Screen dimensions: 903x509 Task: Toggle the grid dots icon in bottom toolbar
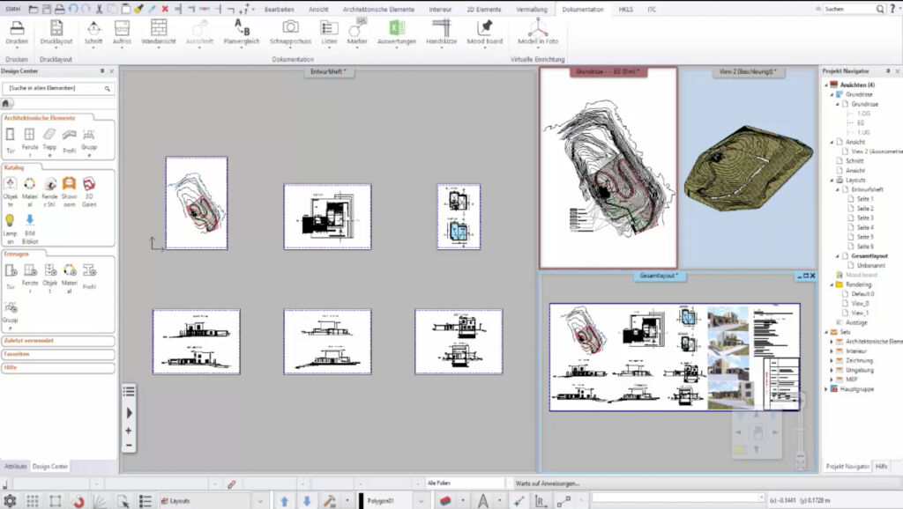click(x=33, y=501)
